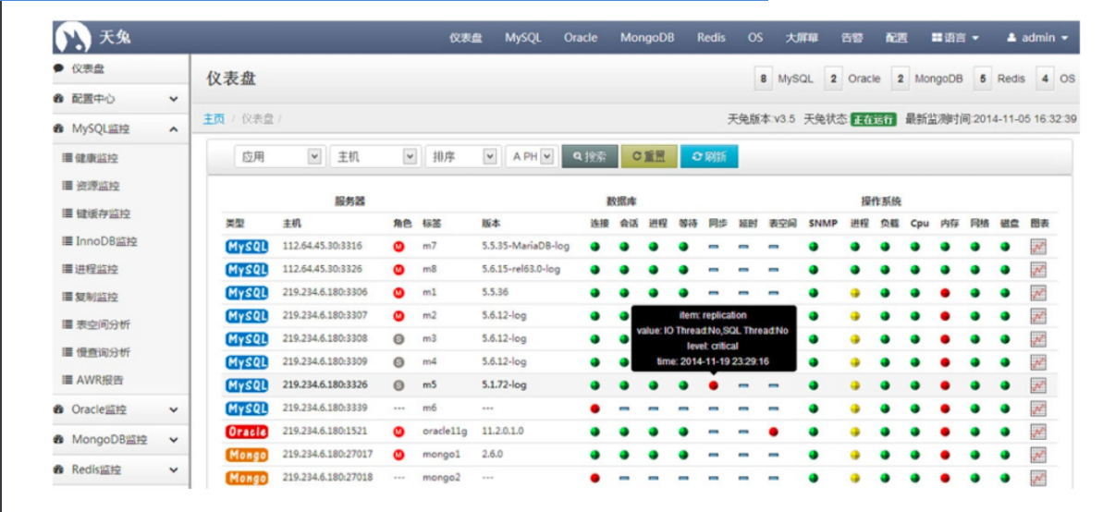Screen dimensions: 1103x512
Task: Click red tablespace dot for oracle11g
Action: click(774, 432)
